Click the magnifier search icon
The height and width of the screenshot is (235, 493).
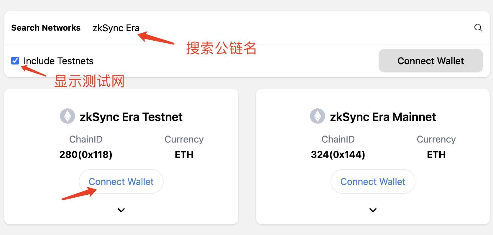coord(478,28)
